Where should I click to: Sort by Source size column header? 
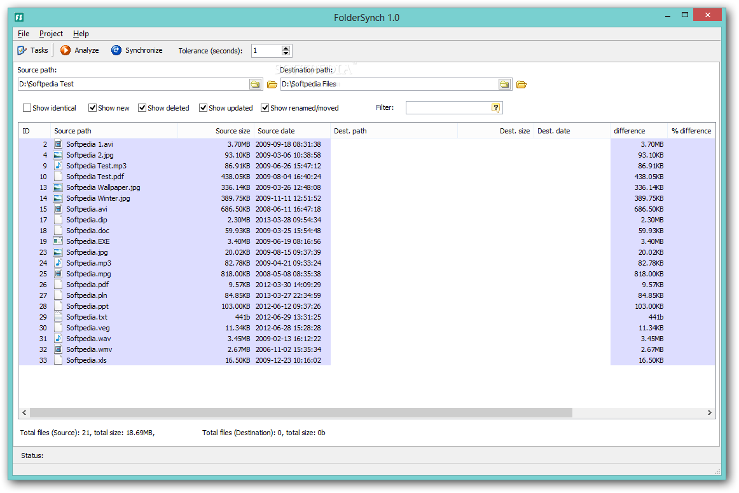pyautogui.click(x=216, y=131)
